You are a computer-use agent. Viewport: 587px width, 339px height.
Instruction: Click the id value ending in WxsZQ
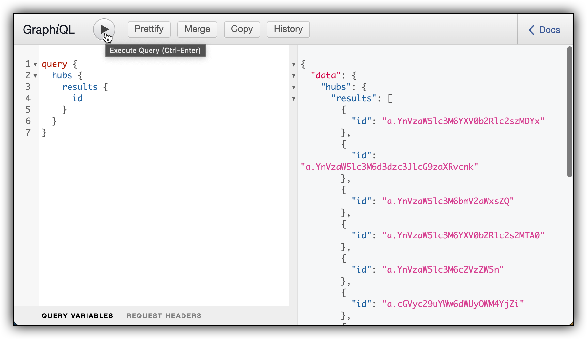tap(448, 201)
